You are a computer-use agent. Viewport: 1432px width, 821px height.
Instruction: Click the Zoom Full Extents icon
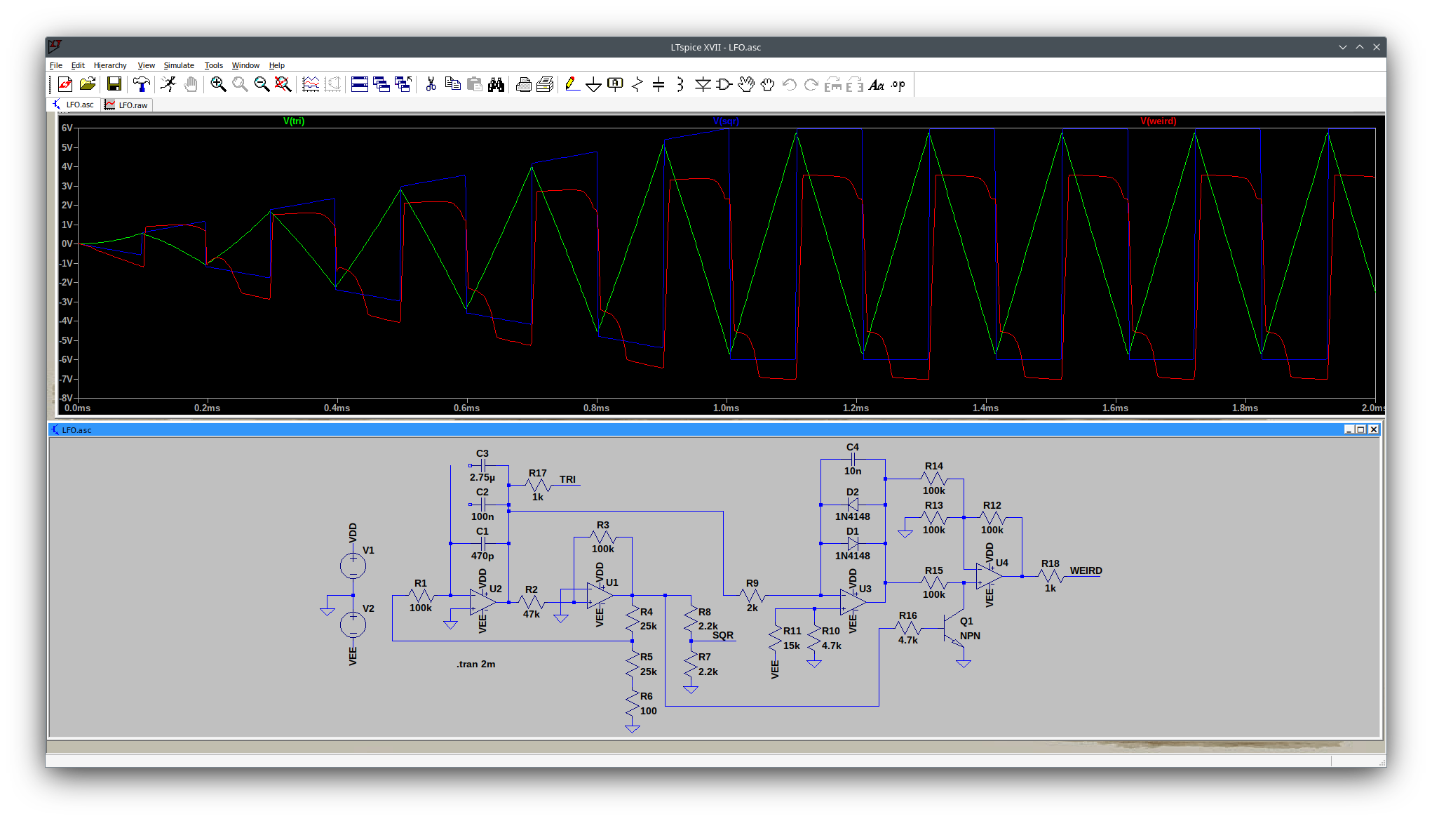click(283, 84)
